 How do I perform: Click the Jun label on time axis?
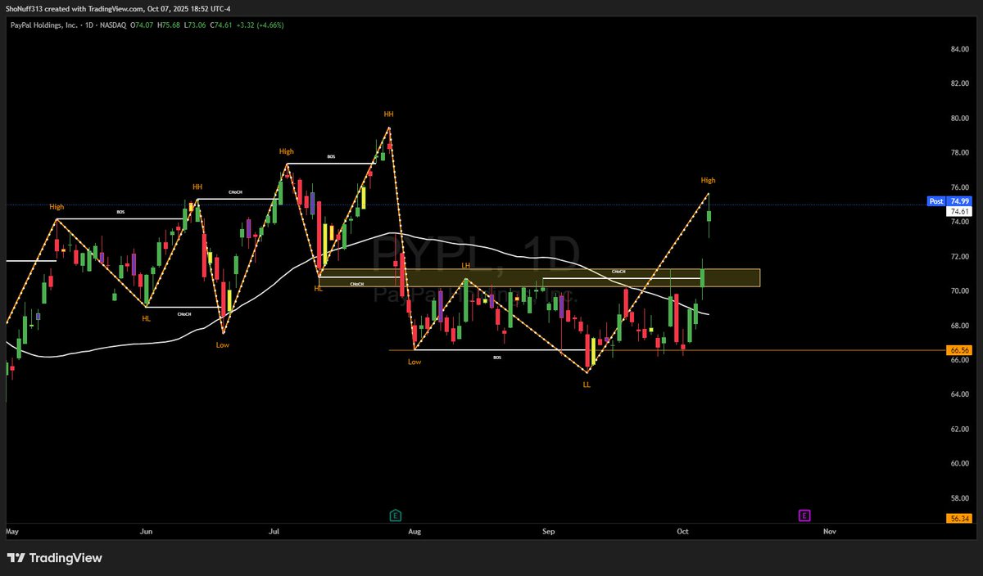(x=147, y=531)
